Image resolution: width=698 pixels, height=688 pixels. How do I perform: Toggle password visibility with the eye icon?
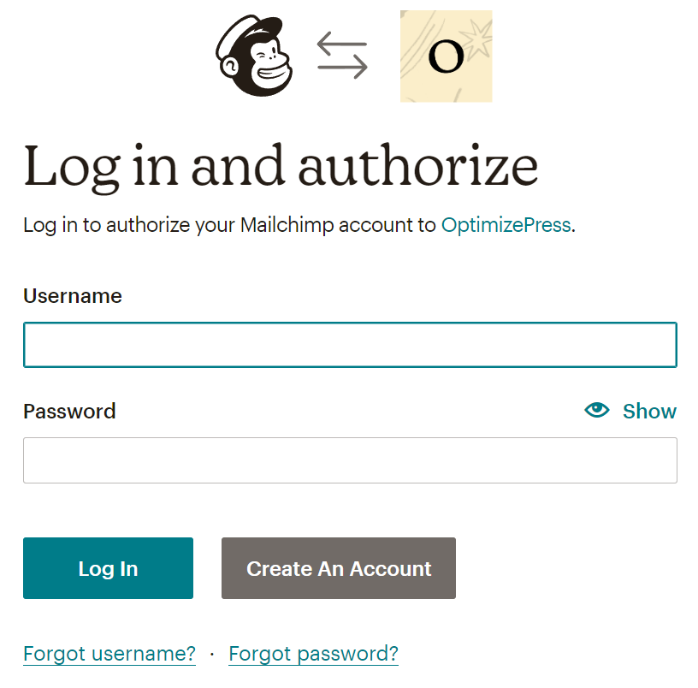[x=597, y=411]
